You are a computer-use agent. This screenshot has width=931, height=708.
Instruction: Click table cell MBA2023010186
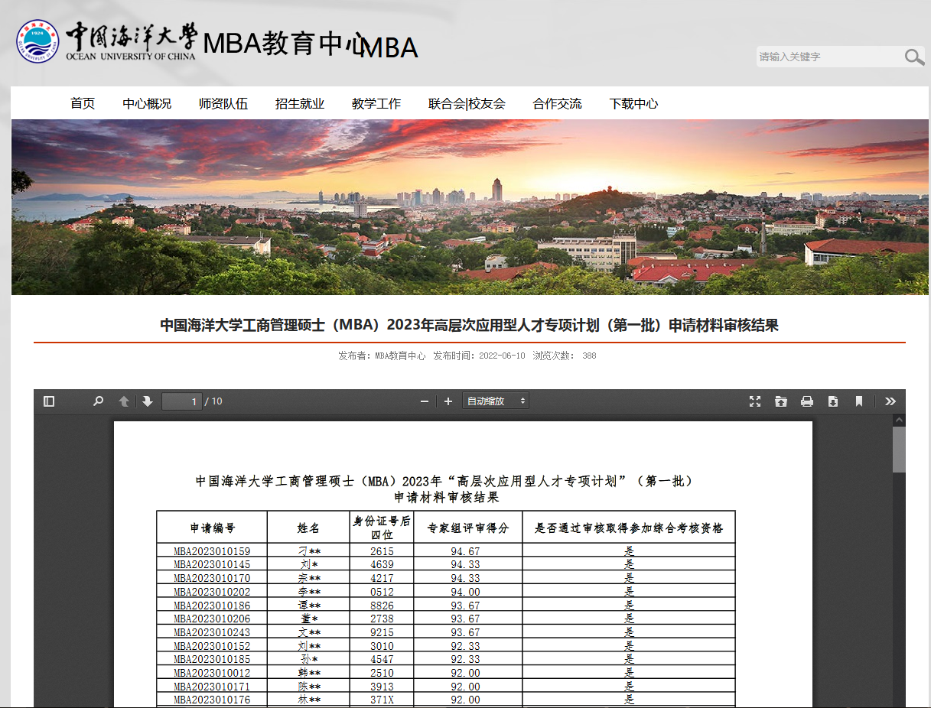(x=212, y=606)
